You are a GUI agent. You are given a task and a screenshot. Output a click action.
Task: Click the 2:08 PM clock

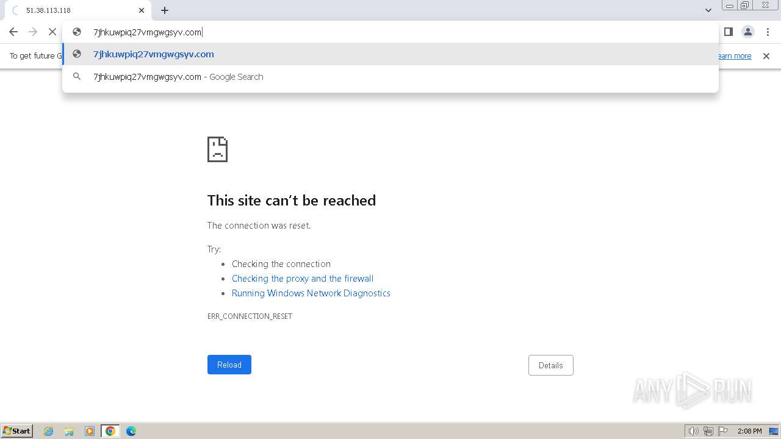click(x=749, y=431)
